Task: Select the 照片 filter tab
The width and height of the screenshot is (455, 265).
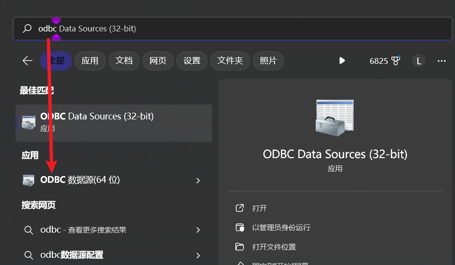Action: point(268,60)
